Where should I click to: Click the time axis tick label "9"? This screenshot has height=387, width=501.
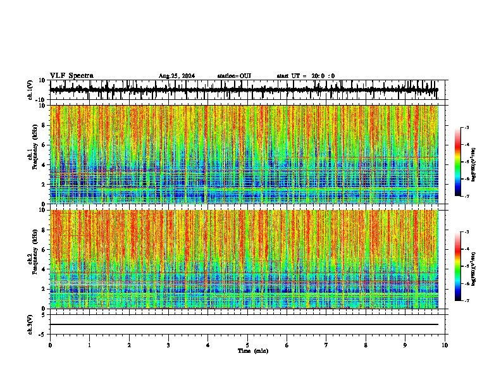(x=405, y=345)
